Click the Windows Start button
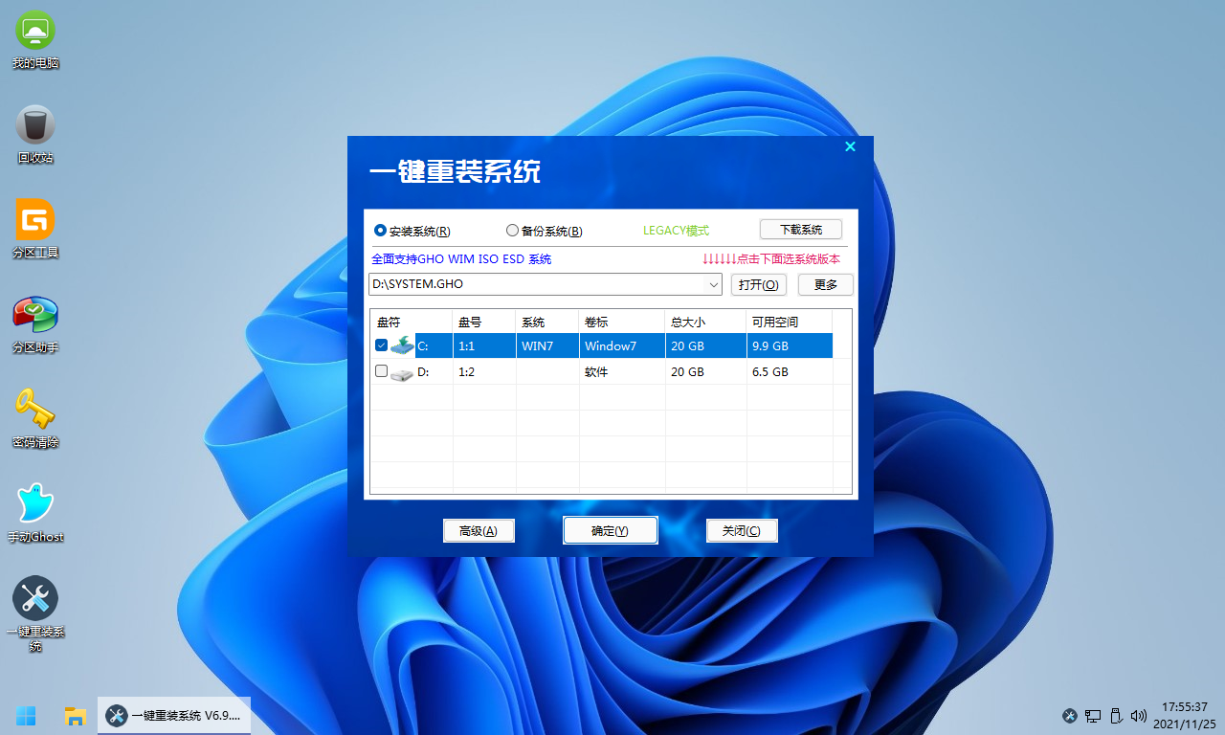This screenshot has width=1225, height=735. (x=26, y=715)
